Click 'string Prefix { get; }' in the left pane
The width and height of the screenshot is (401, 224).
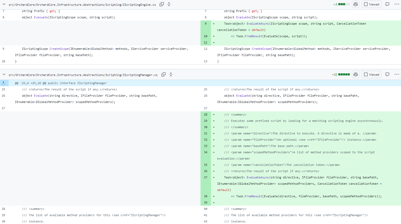(41, 11)
